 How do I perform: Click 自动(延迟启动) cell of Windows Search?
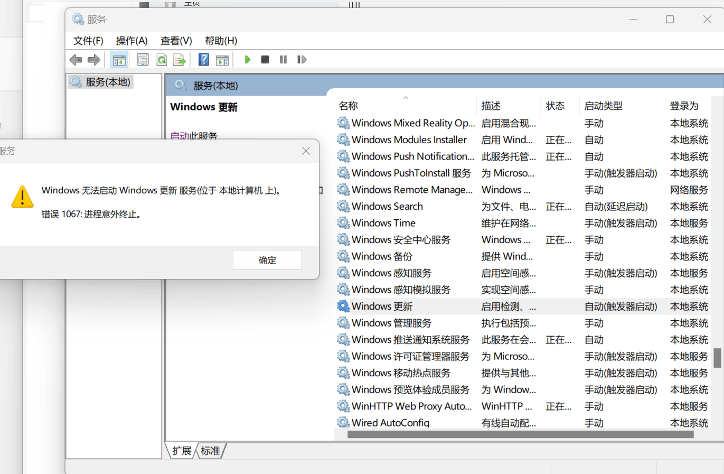click(x=616, y=207)
